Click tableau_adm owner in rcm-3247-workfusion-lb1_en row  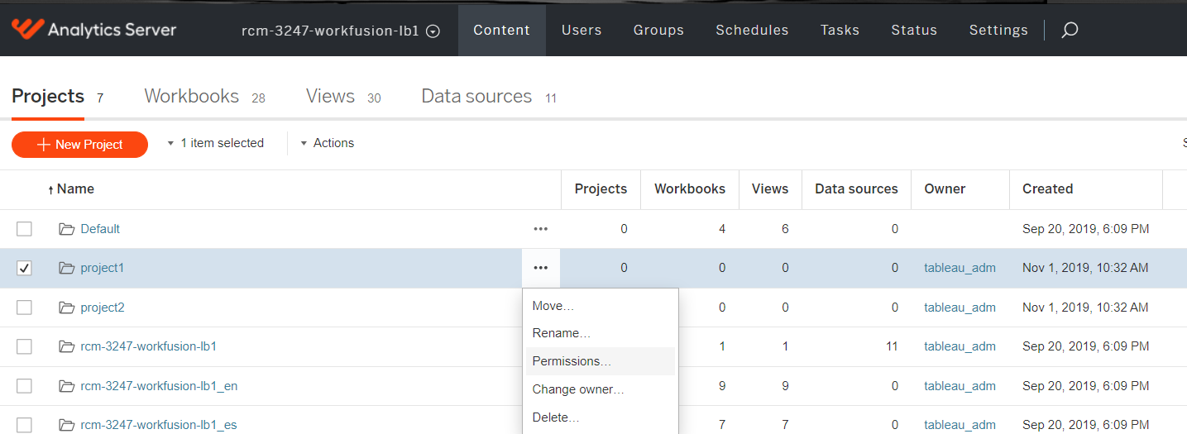[x=960, y=386]
